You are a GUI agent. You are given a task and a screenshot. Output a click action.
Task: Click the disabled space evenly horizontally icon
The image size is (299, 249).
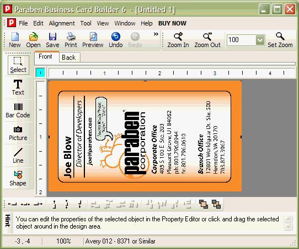point(134,204)
